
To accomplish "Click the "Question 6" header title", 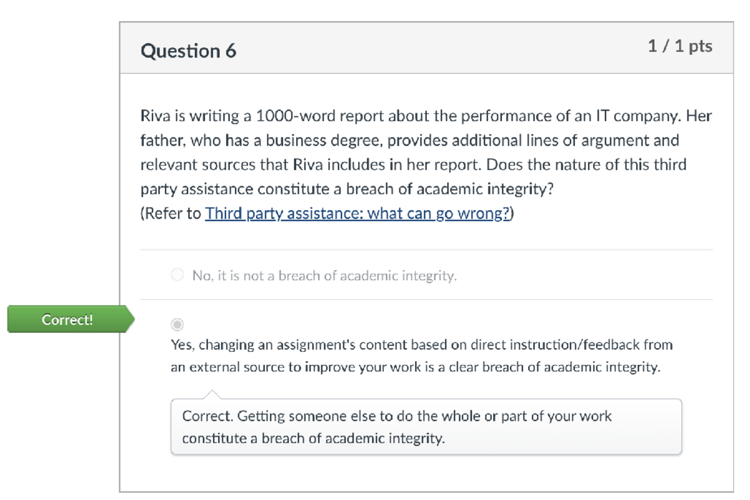I will coord(189,51).
